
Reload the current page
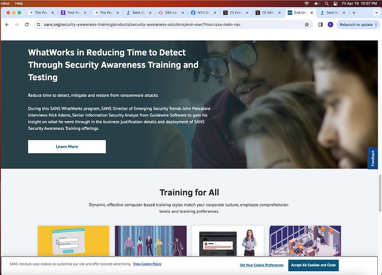pyautogui.click(x=27, y=24)
